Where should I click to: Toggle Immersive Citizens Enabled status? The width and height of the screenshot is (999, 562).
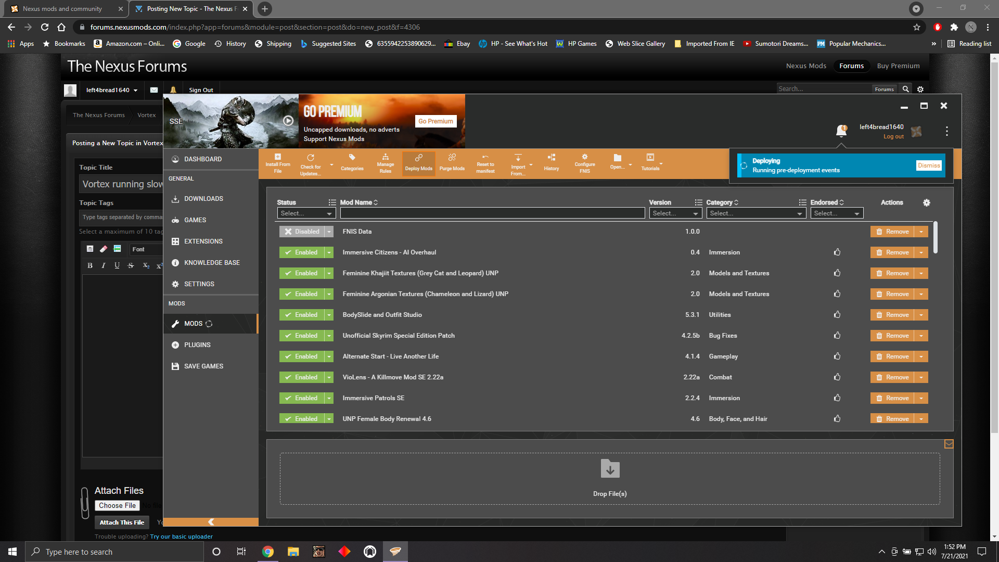click(x=302, y=252)
